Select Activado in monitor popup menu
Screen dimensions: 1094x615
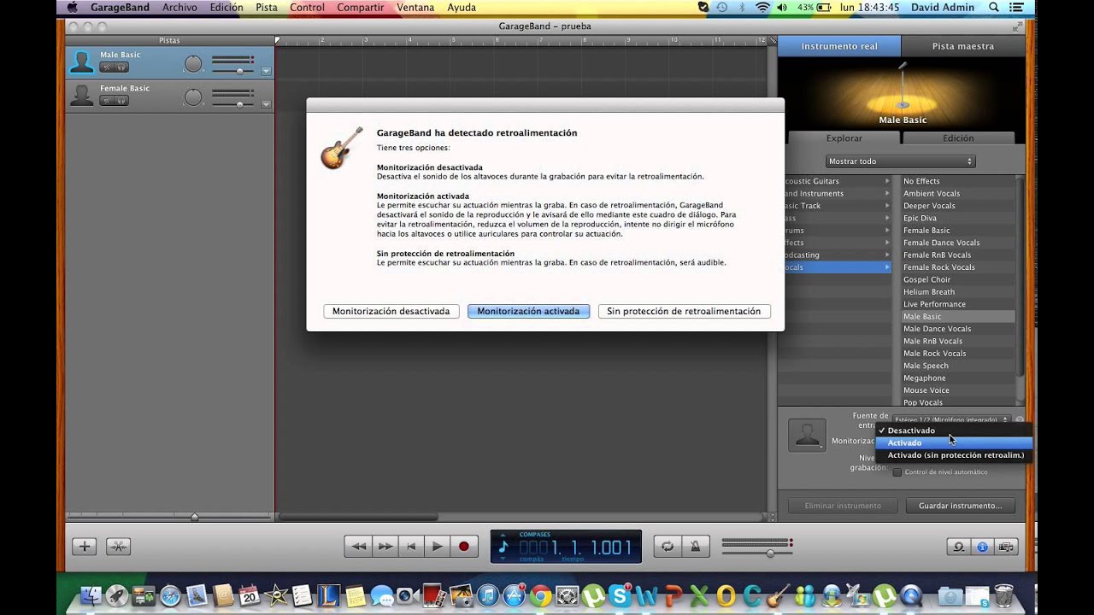954,442
